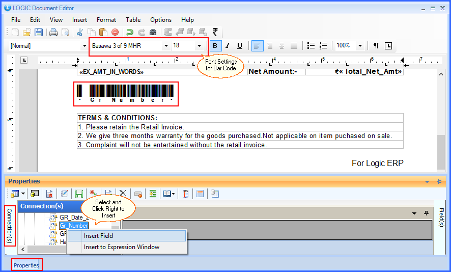Justify text alignment
The image size is (451, 272).
point(294,45)
